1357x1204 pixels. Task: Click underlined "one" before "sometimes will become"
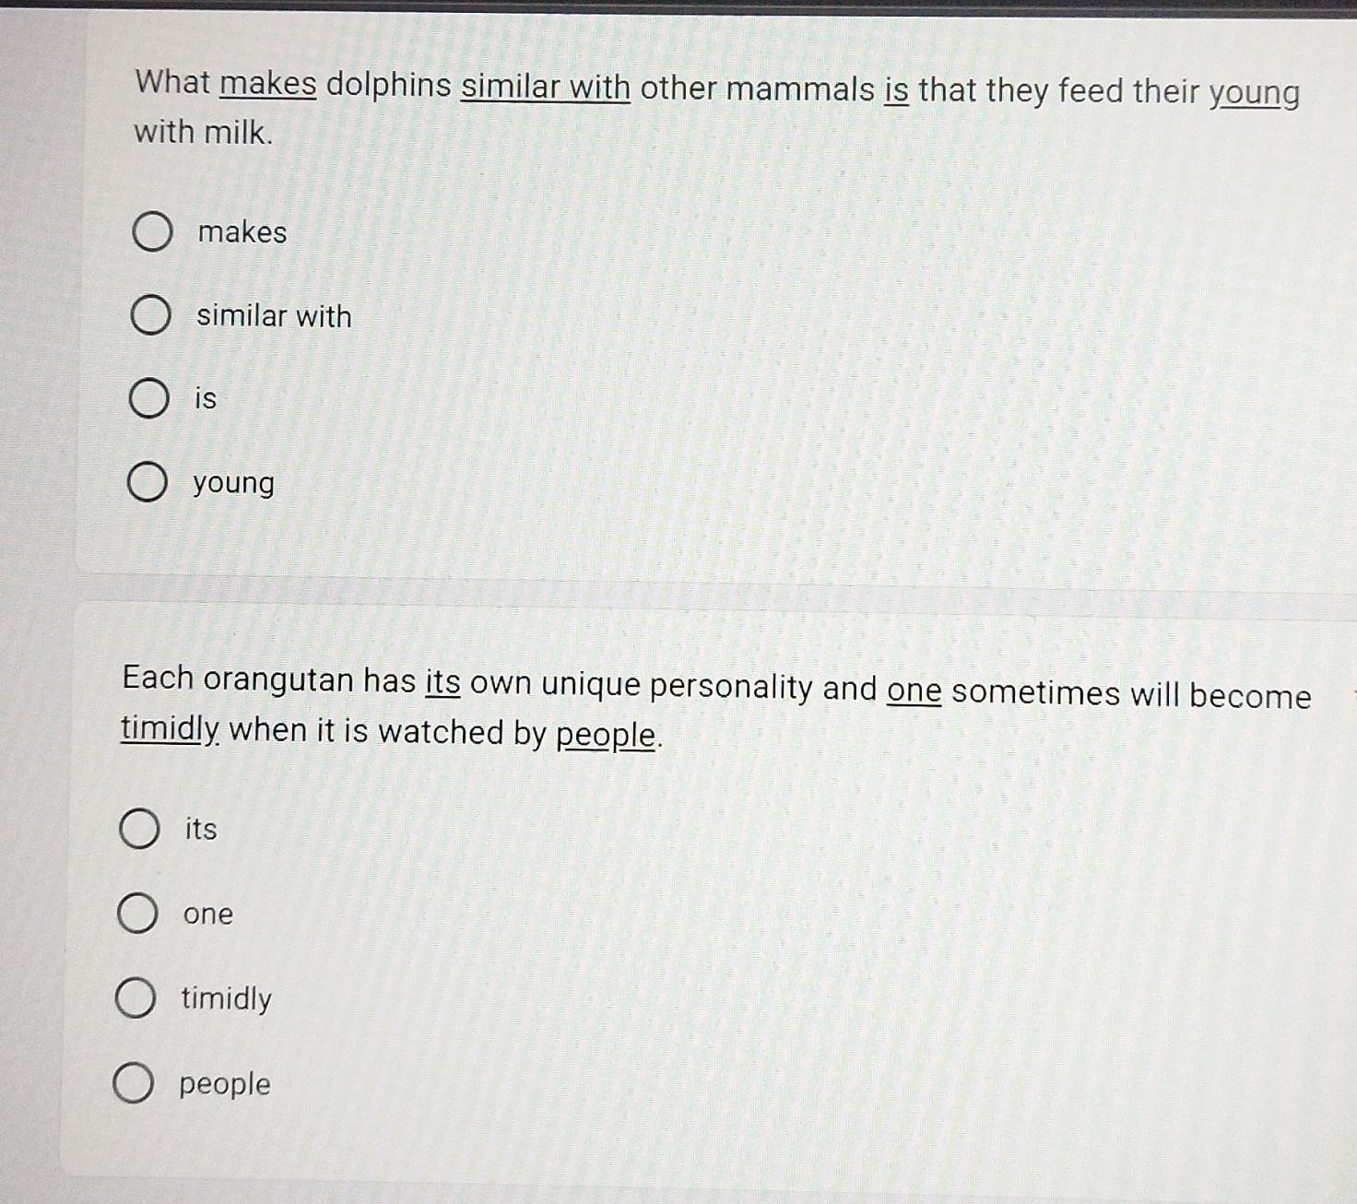coord(914,691)
